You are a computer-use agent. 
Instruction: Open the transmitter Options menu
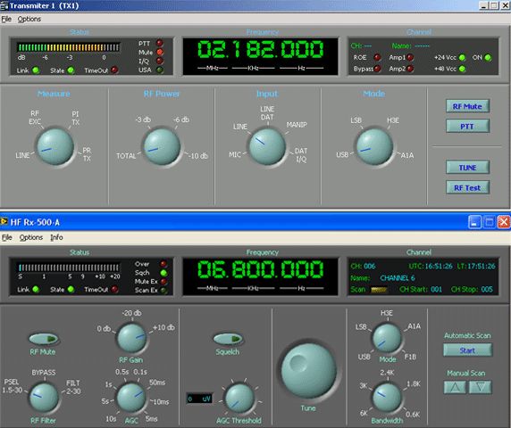[29, 19]
